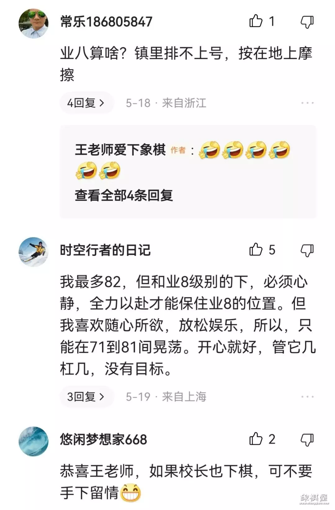The width and height of the screenshot is (335, 510).
Task: Like 悠闲梦想家668's comment
Action: (x=256, y=439)
